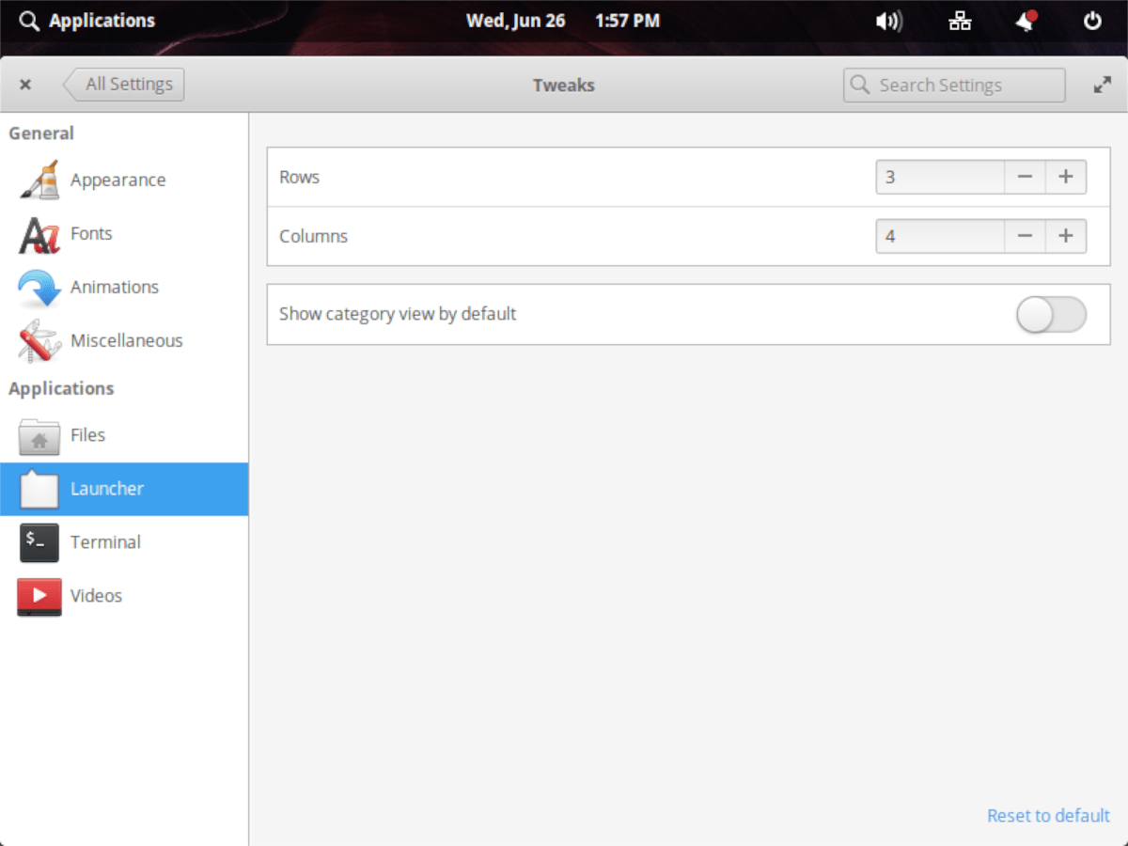Toggle Show category view by default
Image resolution: width=1128 pixels, height=846 pixels.
[1051, 315]
